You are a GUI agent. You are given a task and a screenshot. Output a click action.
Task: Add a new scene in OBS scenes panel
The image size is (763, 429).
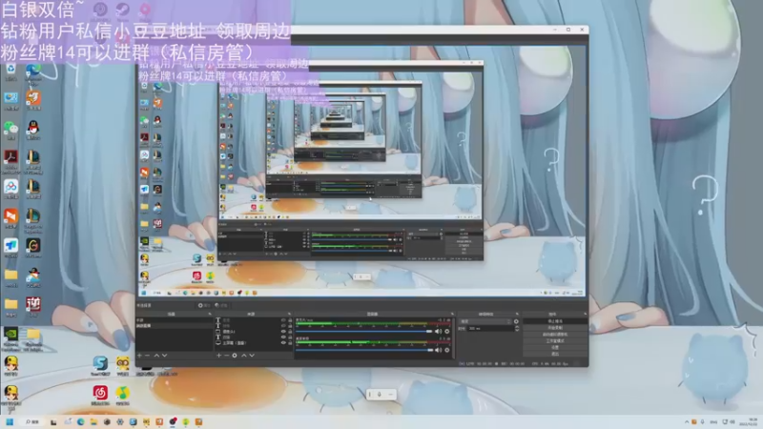(x=139, y=356)
